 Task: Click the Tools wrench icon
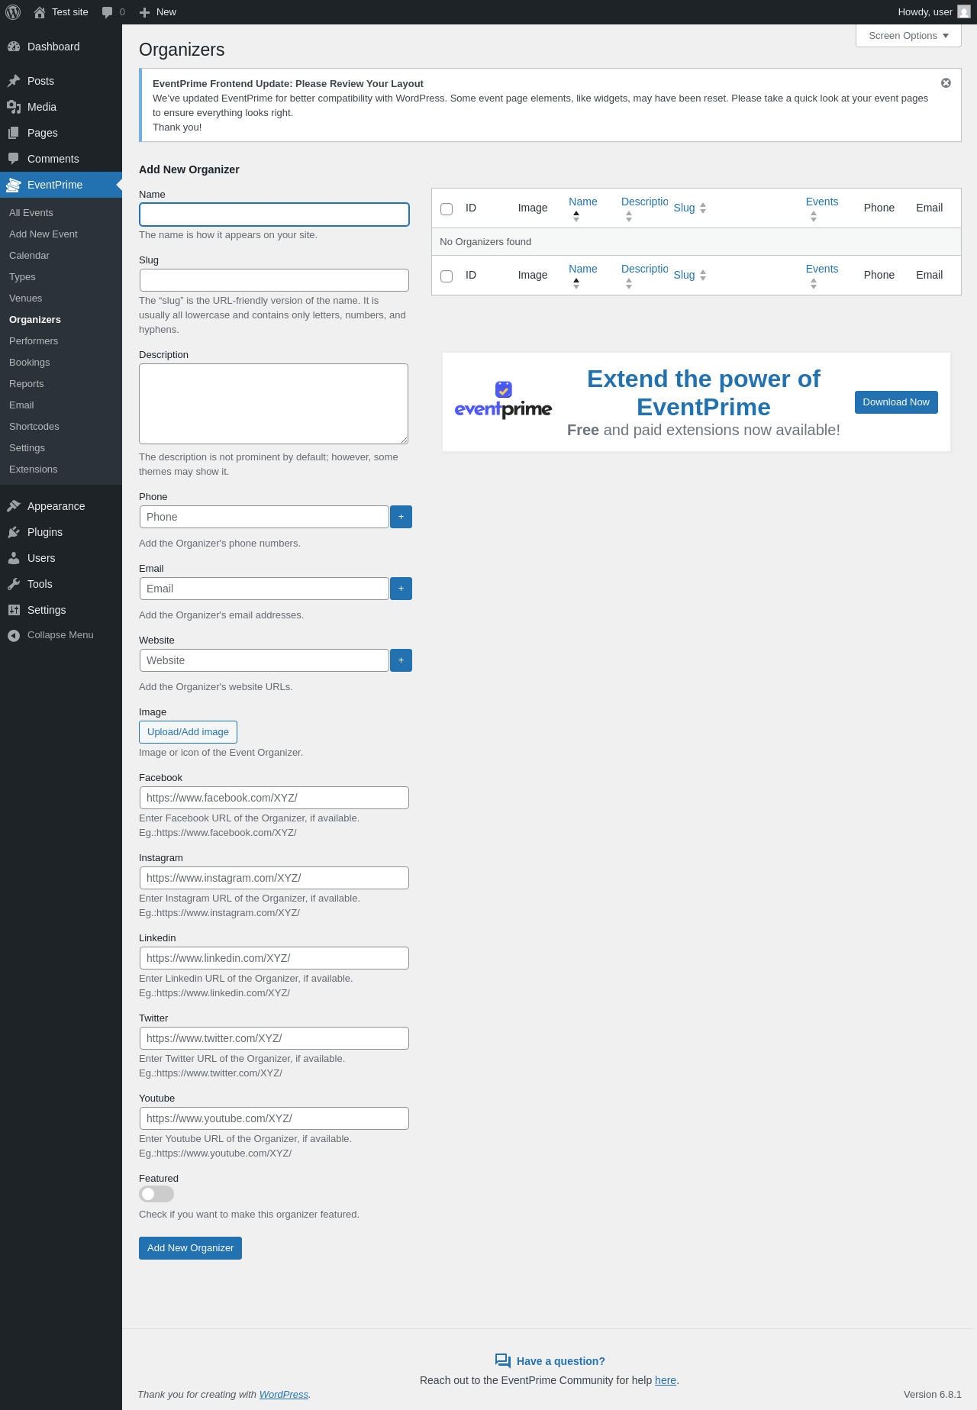pos(14,584)
